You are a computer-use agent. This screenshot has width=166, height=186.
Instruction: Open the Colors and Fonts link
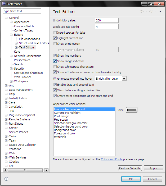point(112,159)
